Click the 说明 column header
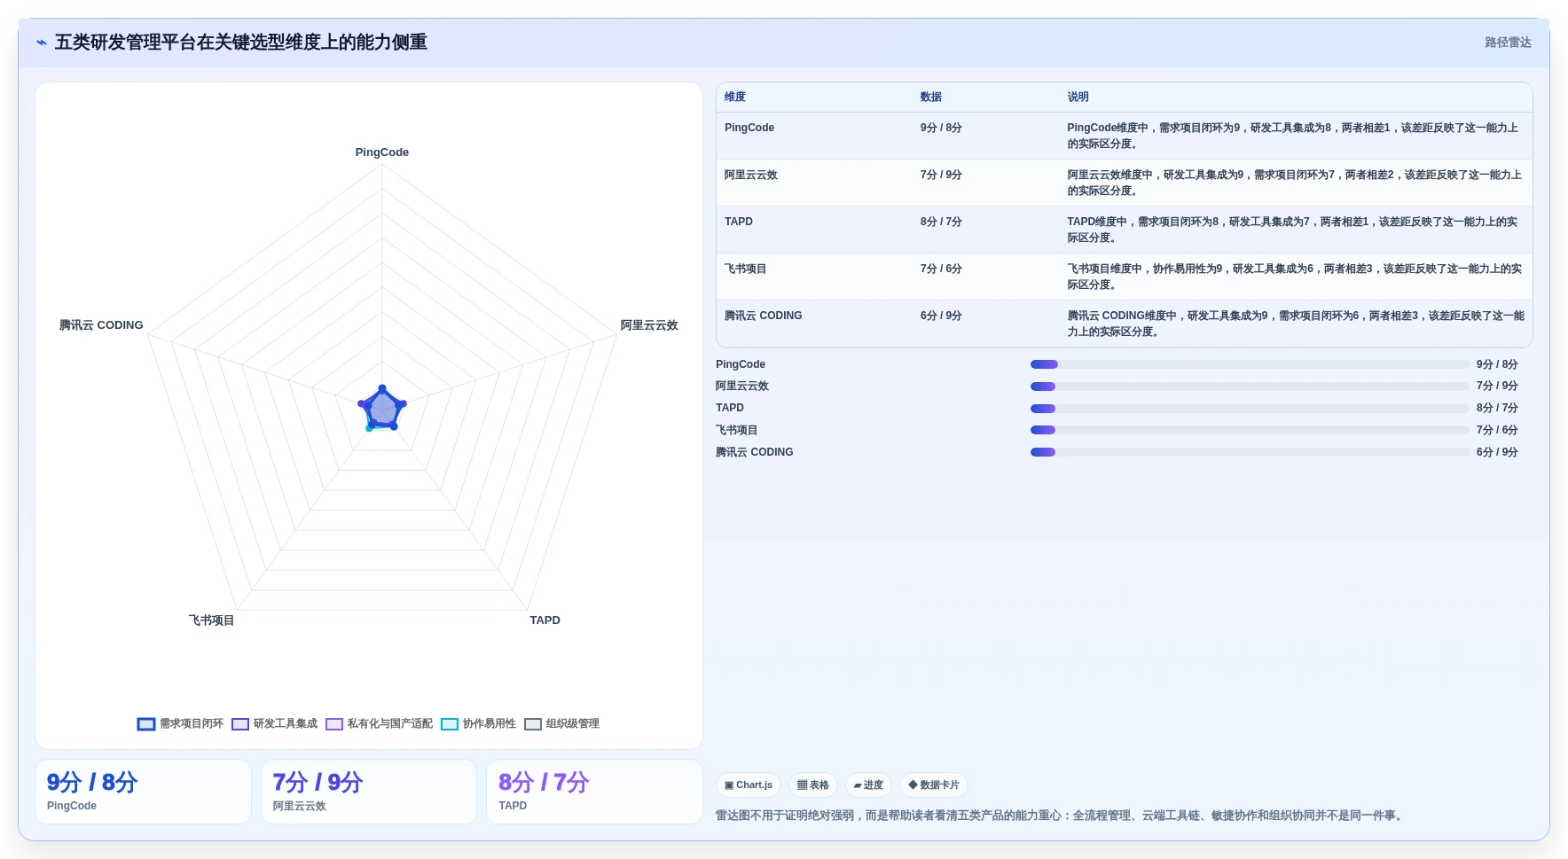Viewport: 1568px width, 859px height. [x=1078, y=97]
